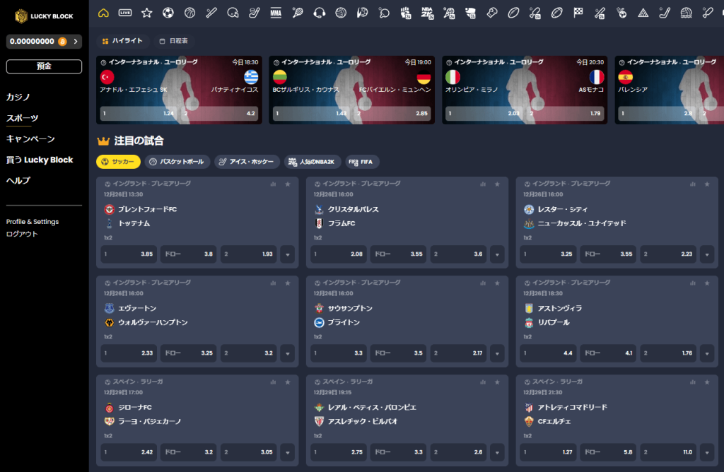Expand more markets for Brentford vs Tottenham
This screenshot has width=724, height=472.
click(x=288, y=254)
